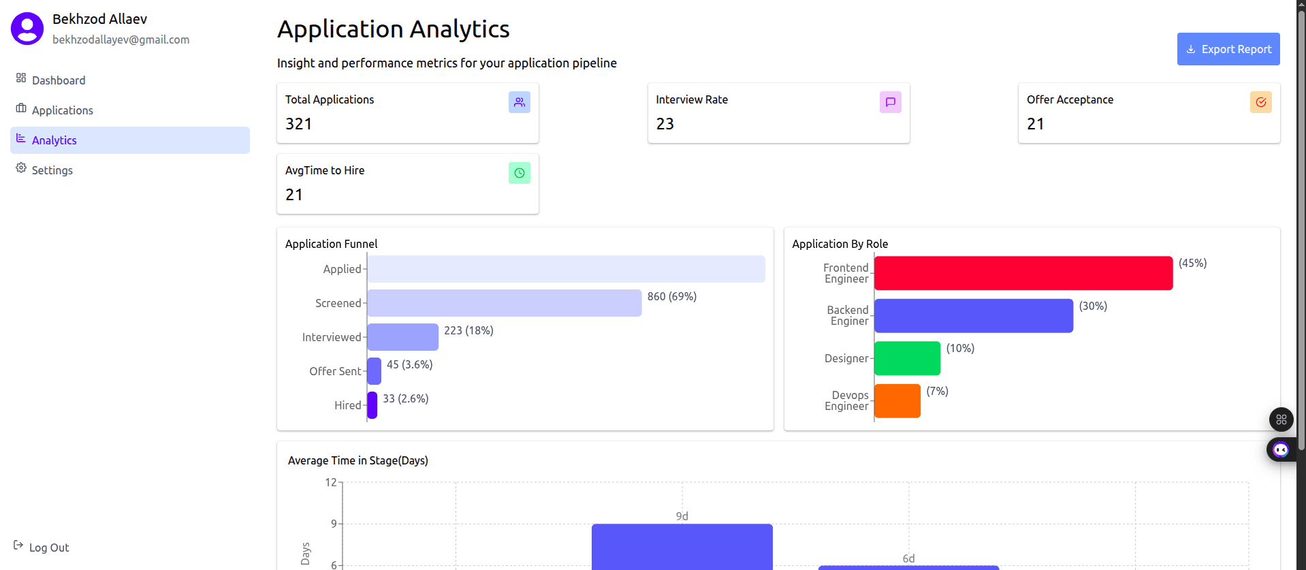Click the Bekhzod Allaev user name
The width and height of the screenshot is (1306, 570).
pos(99,19)
